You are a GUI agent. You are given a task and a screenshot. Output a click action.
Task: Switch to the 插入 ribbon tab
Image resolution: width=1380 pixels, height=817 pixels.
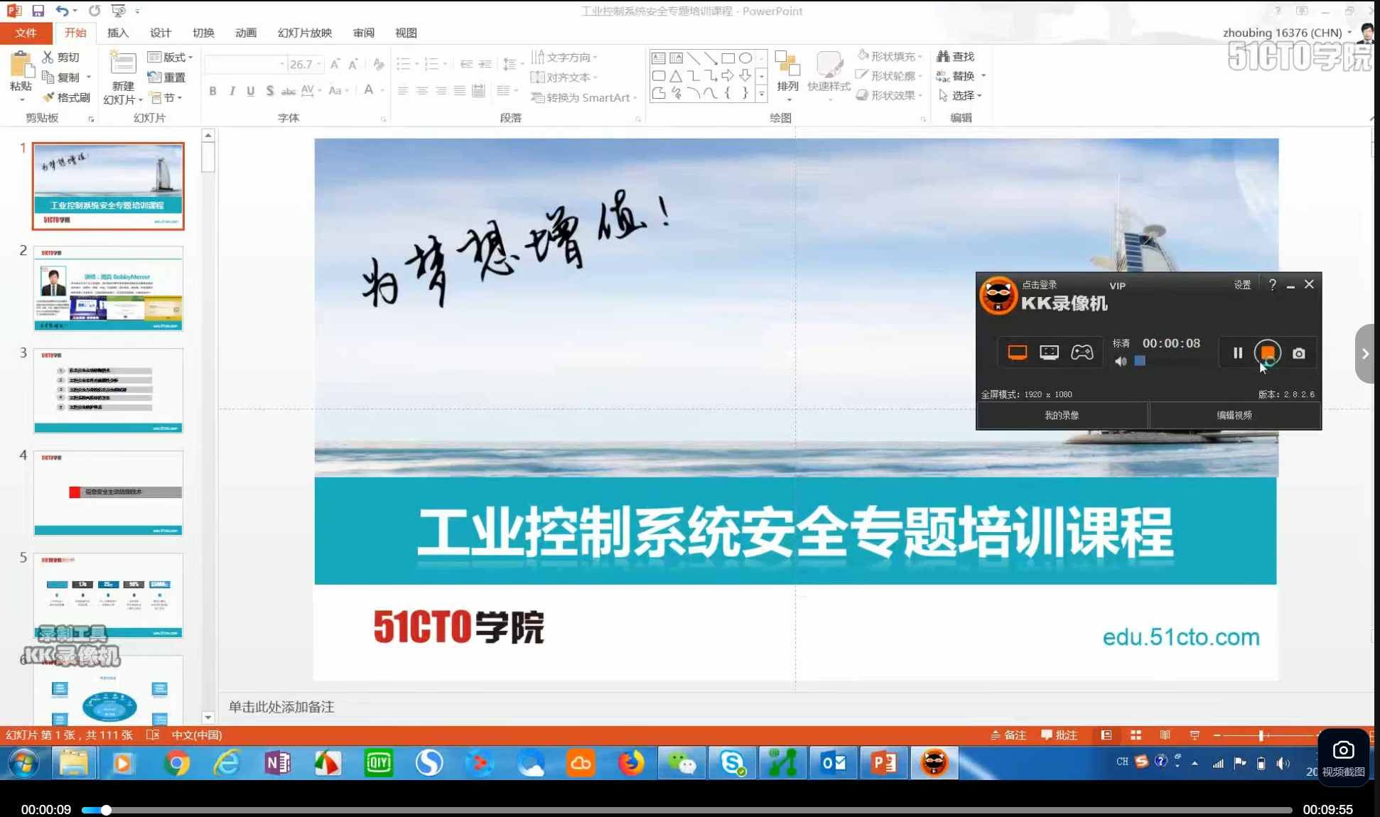[x=117, y=33]
